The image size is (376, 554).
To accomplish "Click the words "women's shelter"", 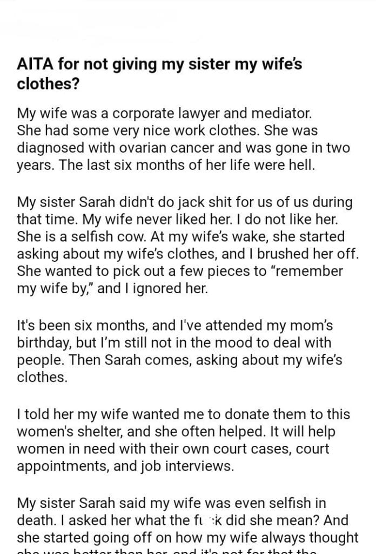I will pyautogui.click(x=70, y=432).
